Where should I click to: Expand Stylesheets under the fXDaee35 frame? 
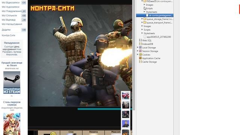point(144,12)
